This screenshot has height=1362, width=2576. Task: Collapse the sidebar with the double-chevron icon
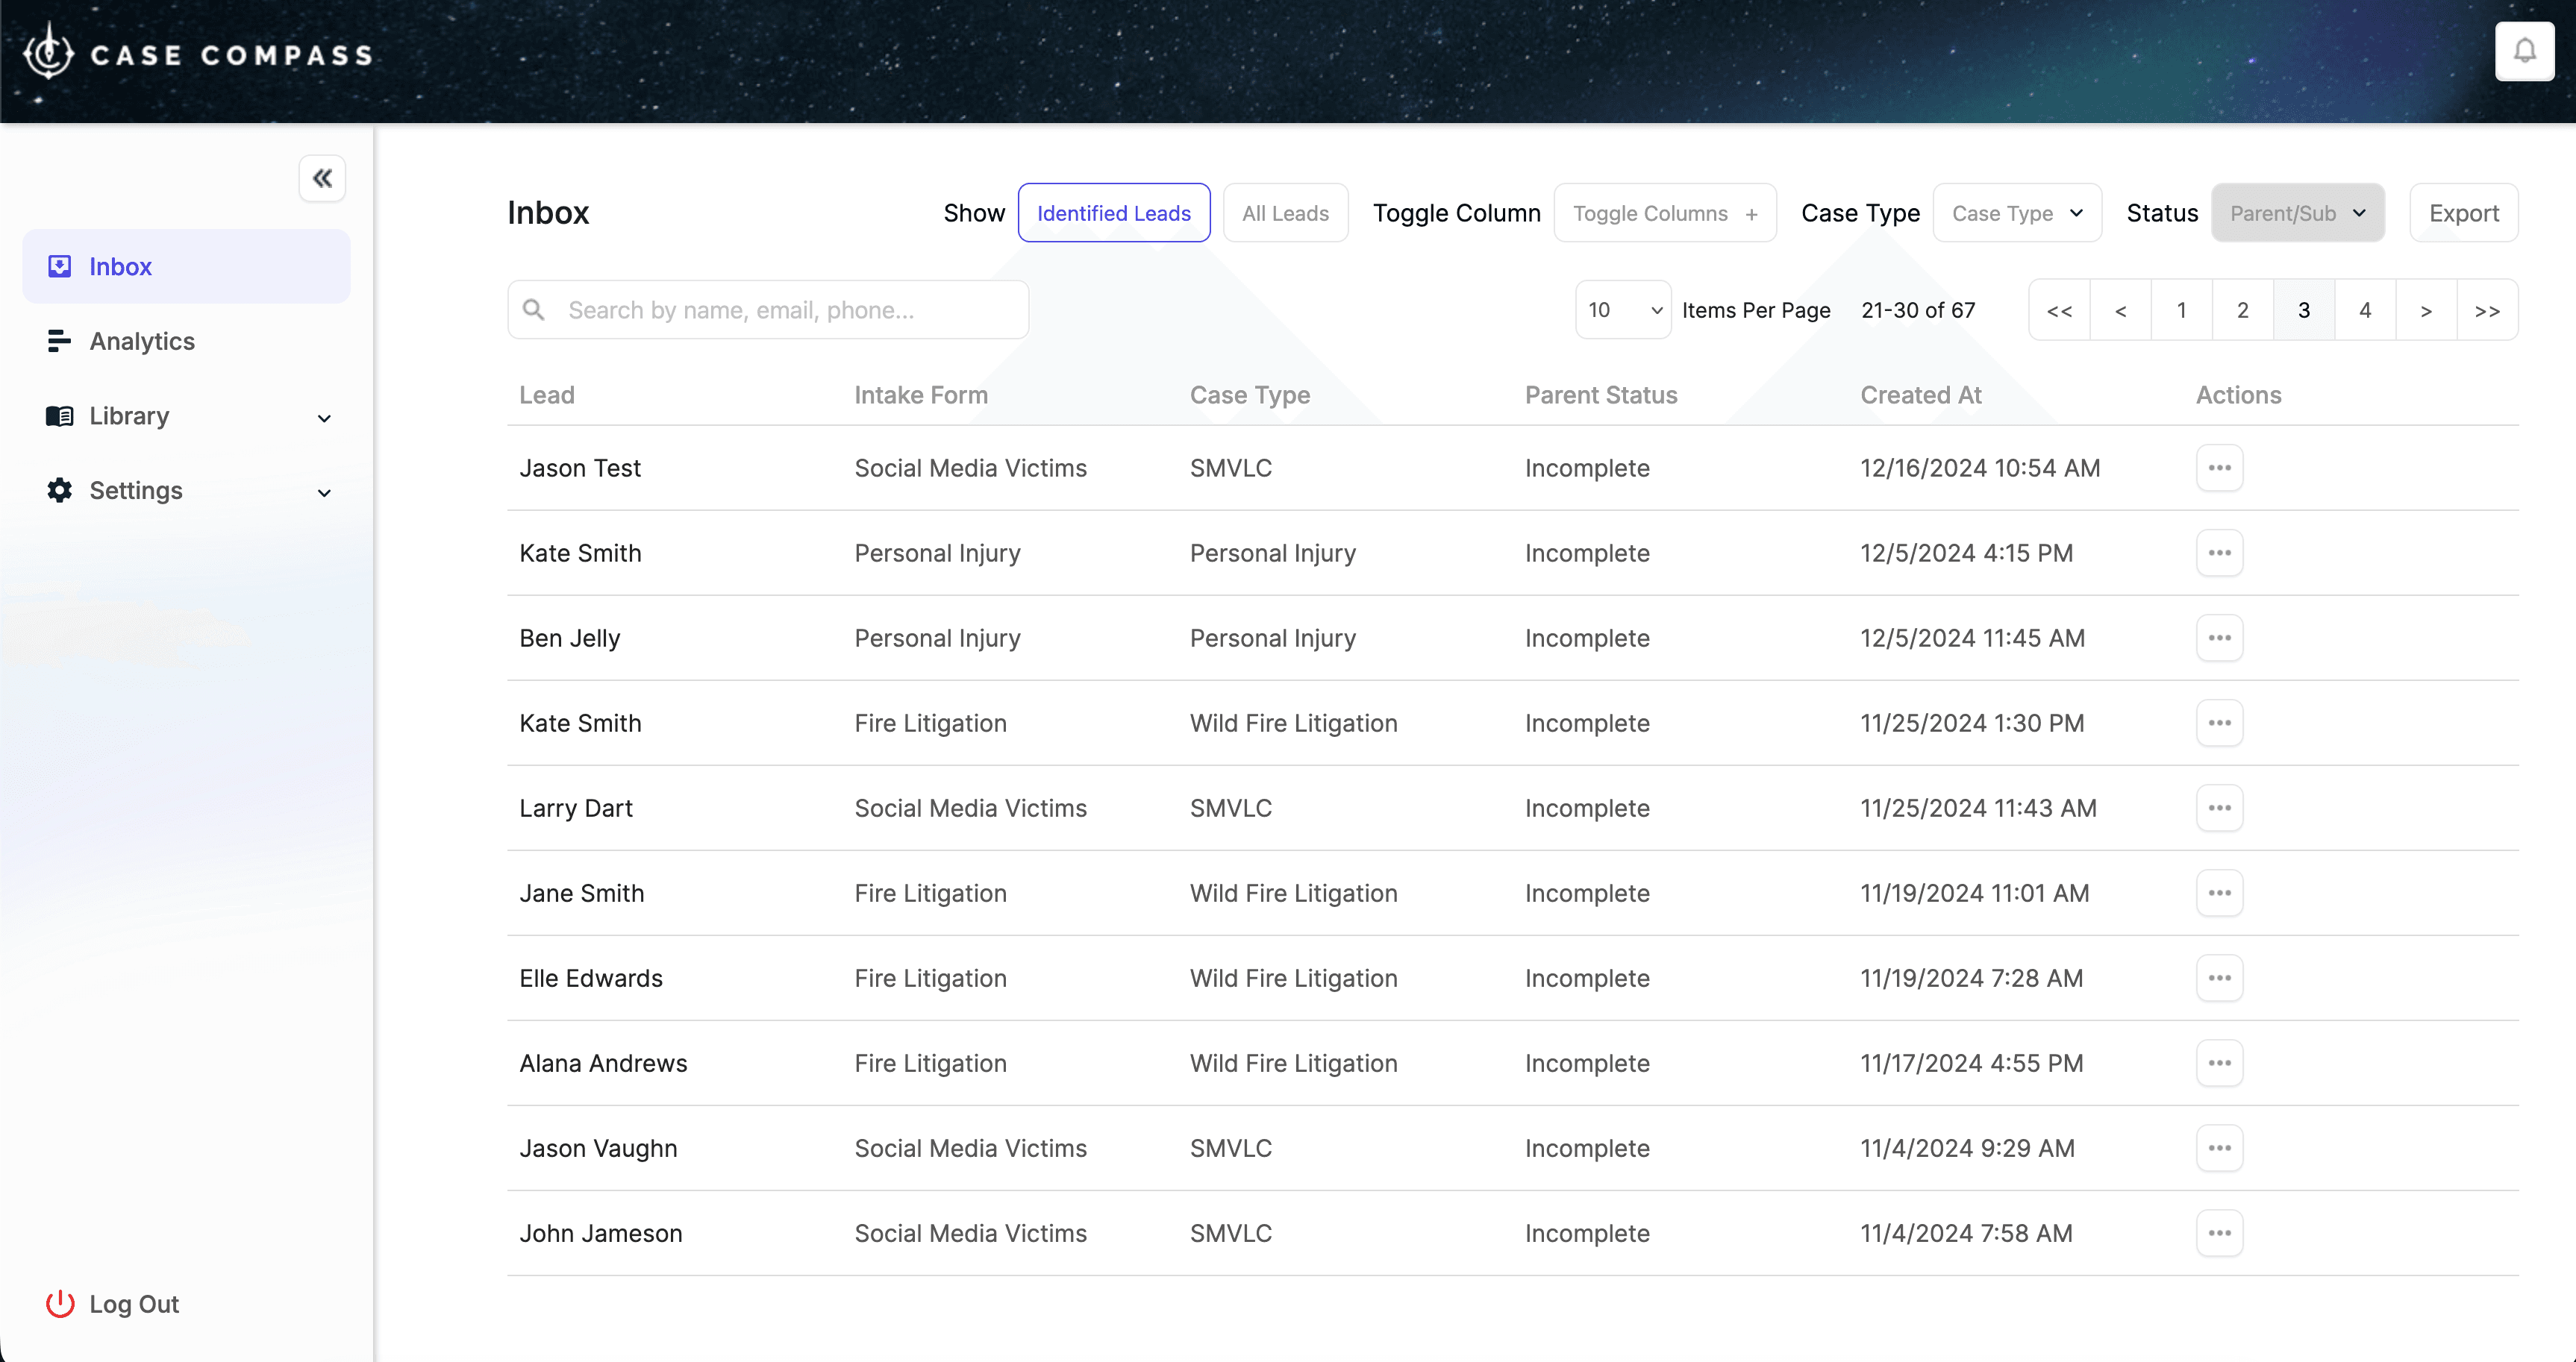[322, 178]
